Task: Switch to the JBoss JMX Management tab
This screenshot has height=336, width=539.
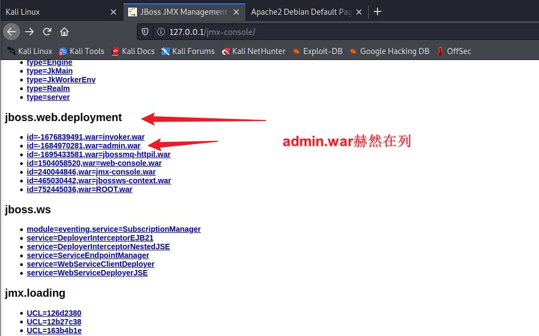Action: (184, 12)
